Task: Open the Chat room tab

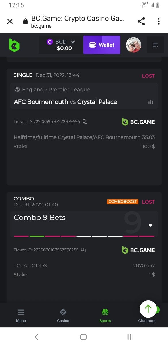Action: pos(147,321)
